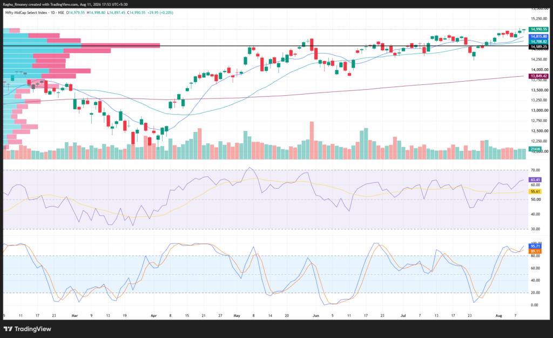Click the 13,250.00 price axis label
Screen dimensions: 553x338
click(x=539, y=100)
